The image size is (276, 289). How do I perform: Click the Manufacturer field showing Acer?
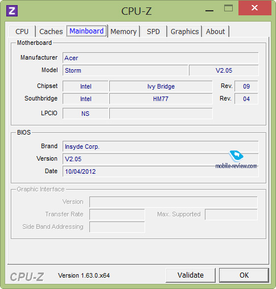(x=160, y=58)
